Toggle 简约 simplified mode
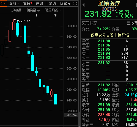The image size is (137, 127). [53, 4]
